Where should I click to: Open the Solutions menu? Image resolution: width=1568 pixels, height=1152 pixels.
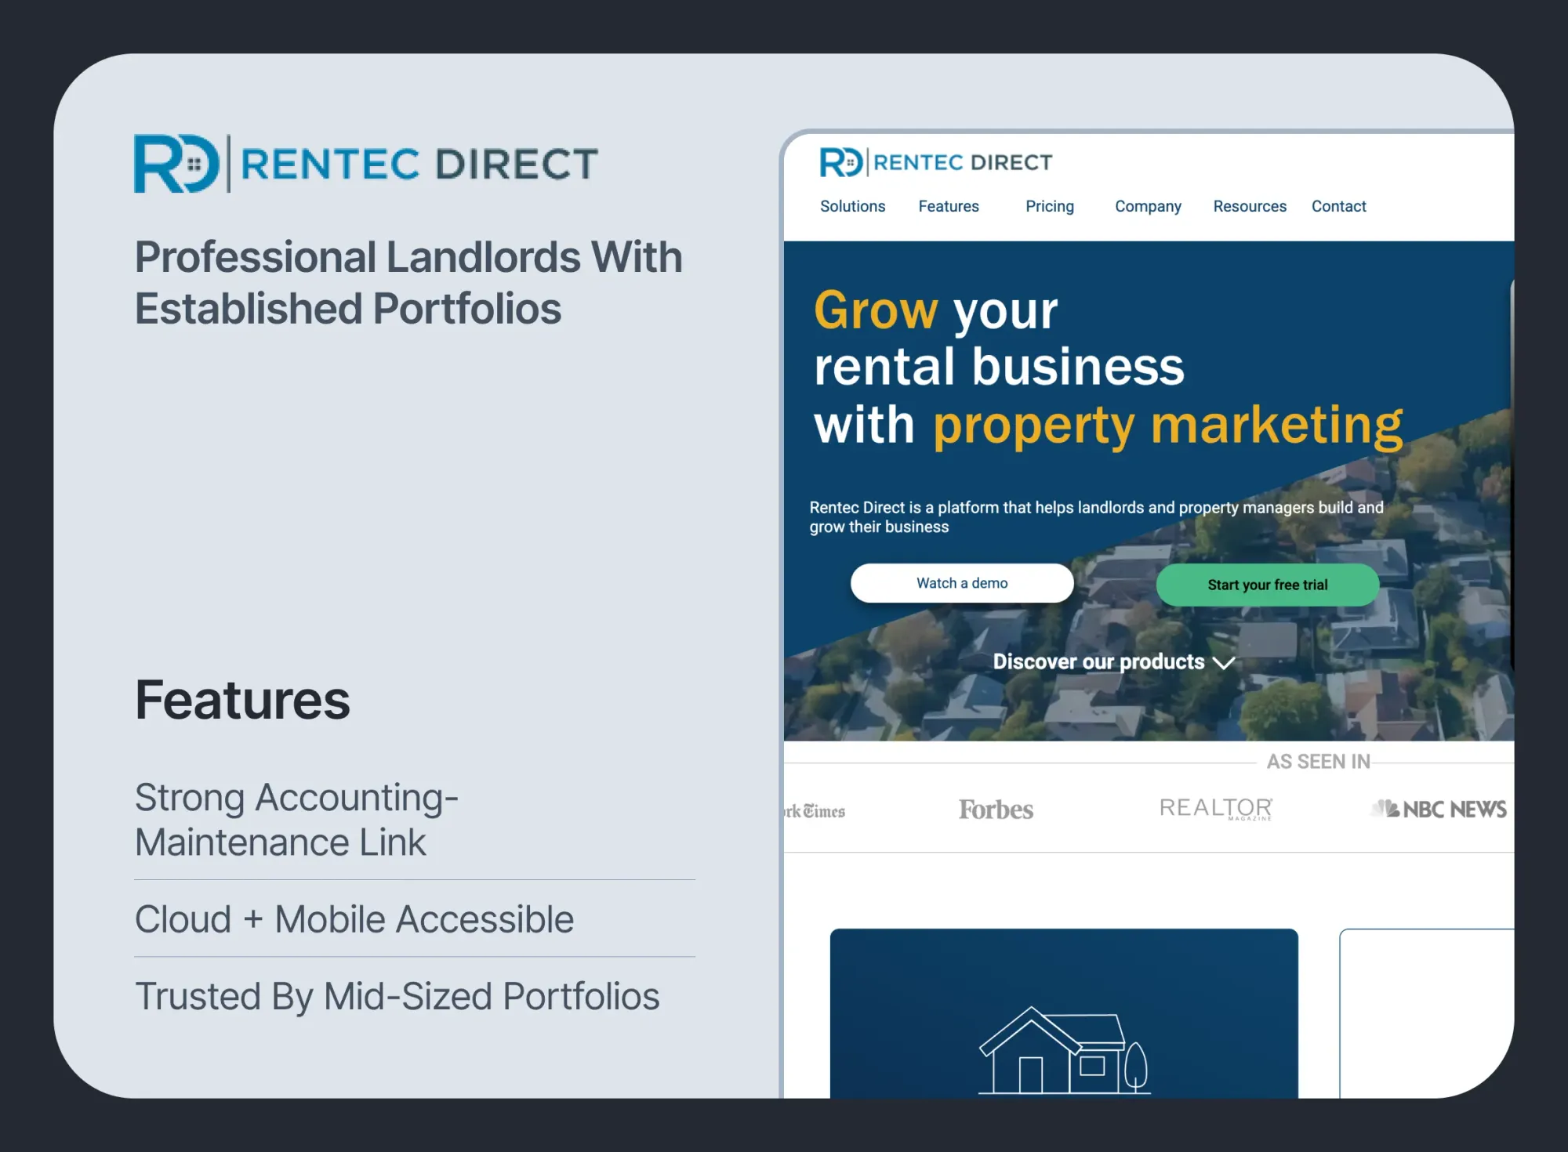click(x=852, y=206)
